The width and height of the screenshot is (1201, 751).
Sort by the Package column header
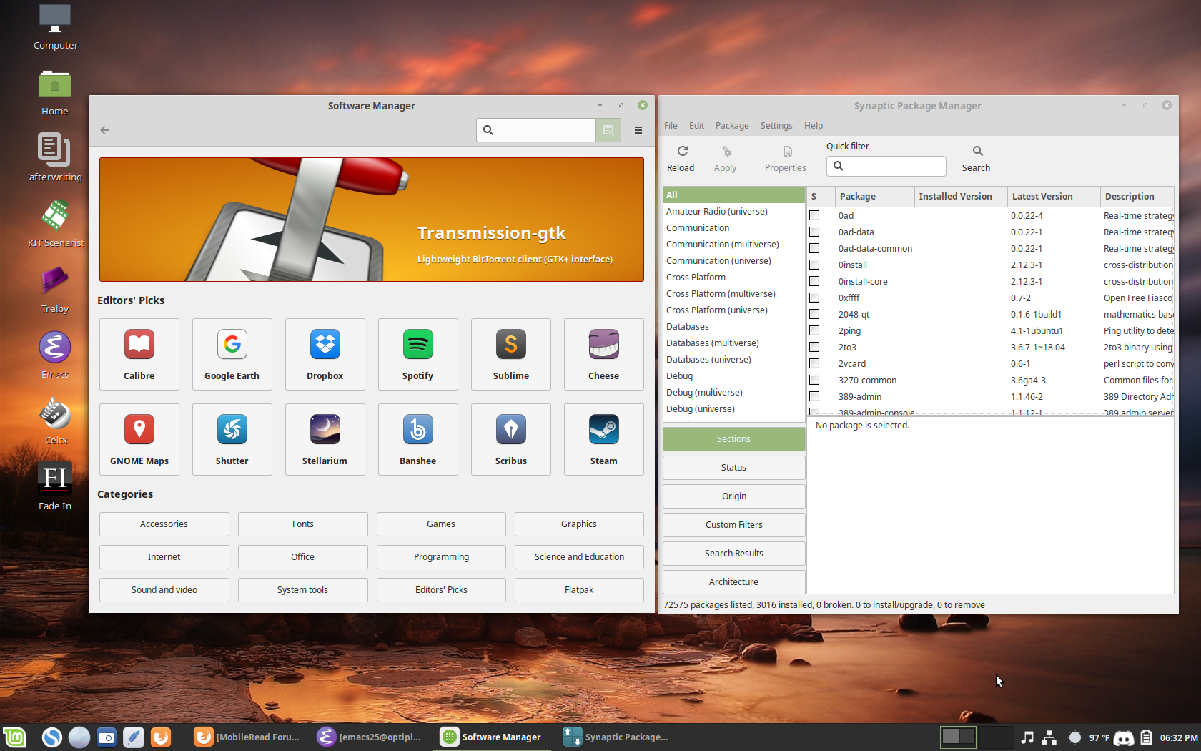tap(875, 197)
